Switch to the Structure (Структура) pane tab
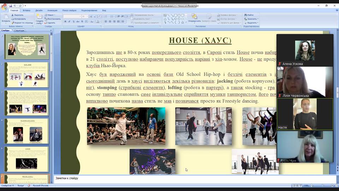Viewport: 339px width, 191px height. pos(19,30)
